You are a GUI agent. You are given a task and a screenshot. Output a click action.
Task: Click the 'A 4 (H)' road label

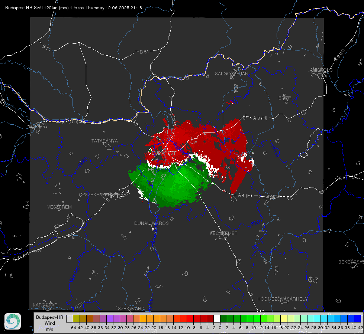click(x=245, y=196)
